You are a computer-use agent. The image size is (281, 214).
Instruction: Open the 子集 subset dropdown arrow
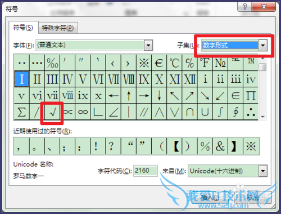point(263,45)
